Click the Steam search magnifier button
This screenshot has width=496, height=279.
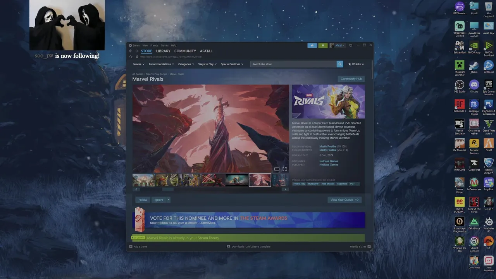tap(340, 64)
